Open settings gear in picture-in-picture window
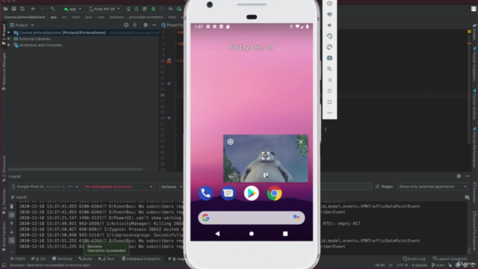Screen dimensions: 478x269 pyautogui.click(x=231, y=142)
